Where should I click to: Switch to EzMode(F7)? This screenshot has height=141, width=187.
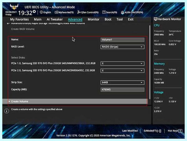pos(152,131)
